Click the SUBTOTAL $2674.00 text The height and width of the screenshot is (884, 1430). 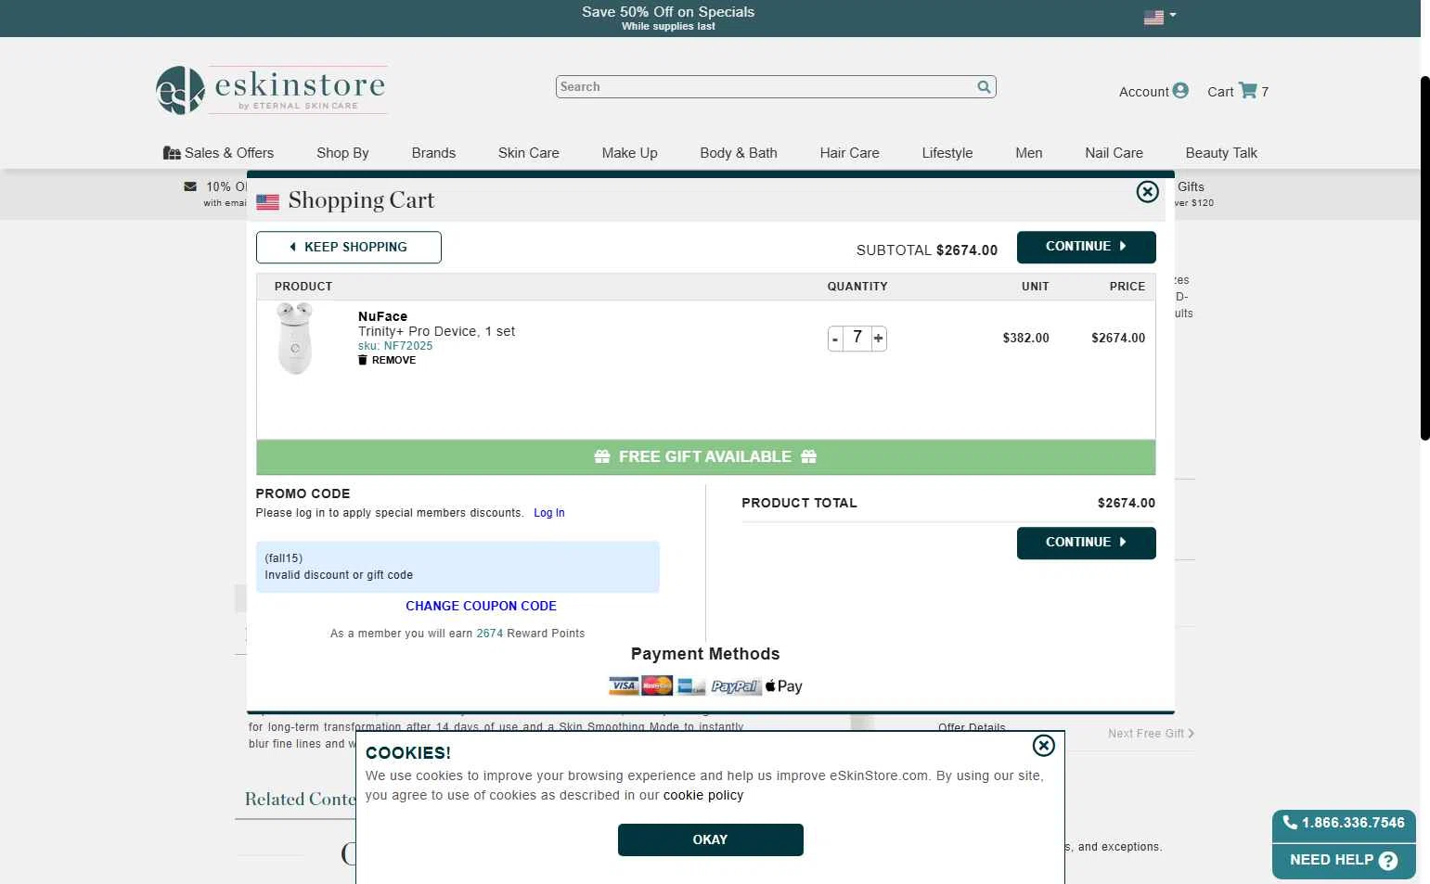(927, 250)
